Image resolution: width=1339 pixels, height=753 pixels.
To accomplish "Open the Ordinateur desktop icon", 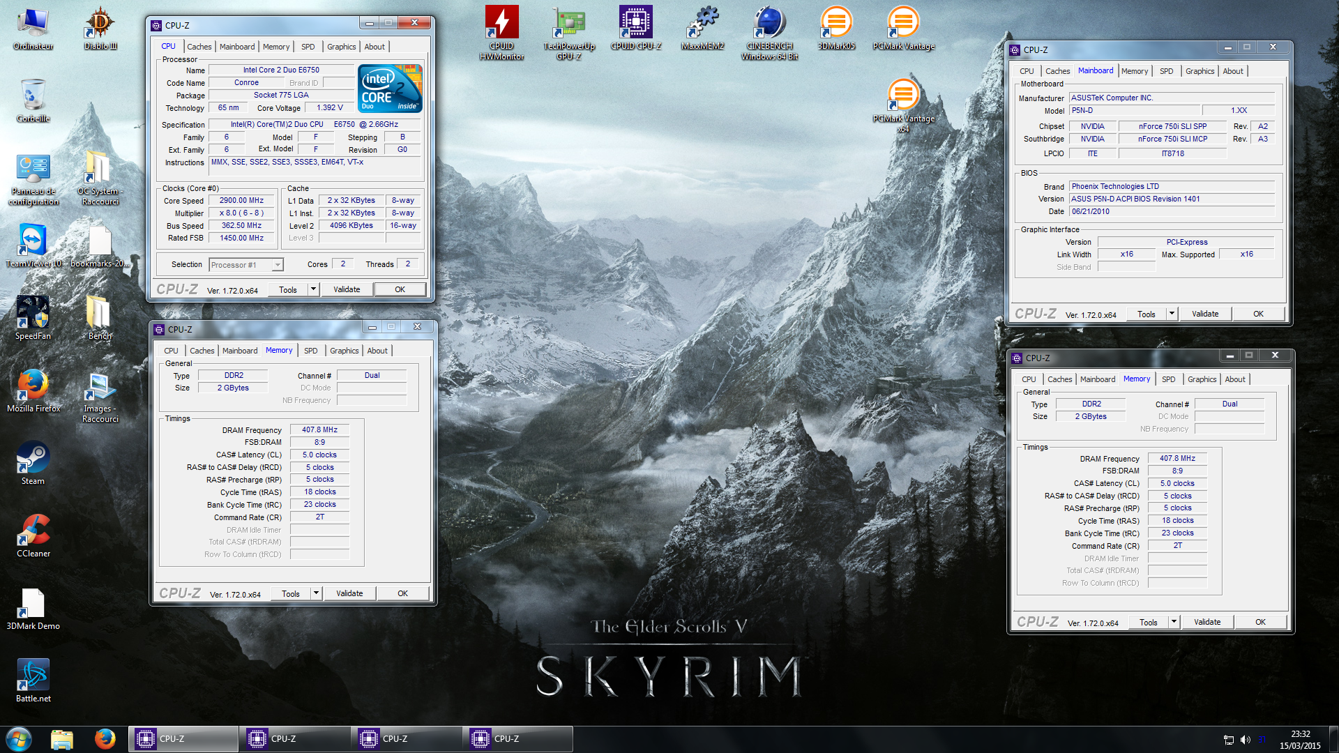I will coord(33,29).
